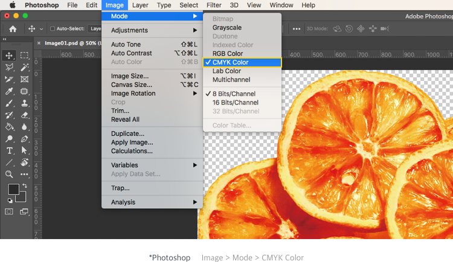Click the Home icon in options bar
Viewport: 453px width, 262px height.
pos(13,28)
